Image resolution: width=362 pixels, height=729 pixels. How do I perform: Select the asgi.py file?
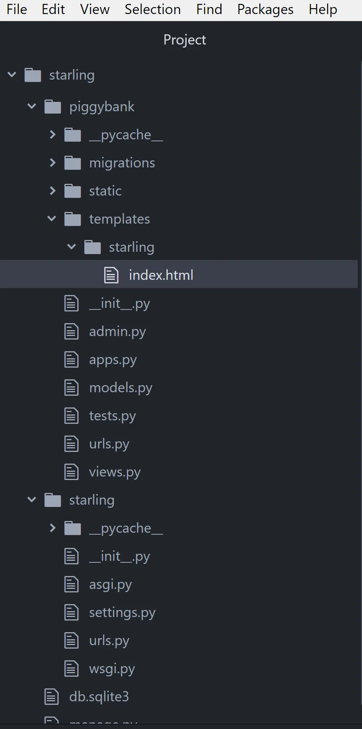pos(111,585)
